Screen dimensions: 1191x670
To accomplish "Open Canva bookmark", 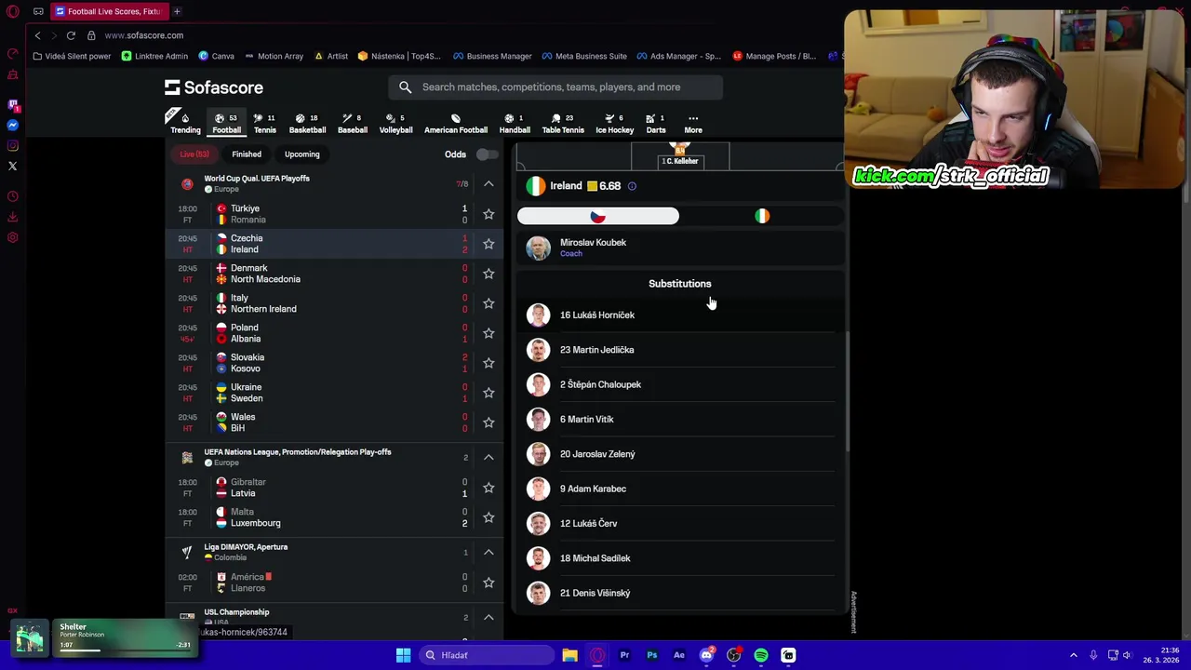I will [215, 56].
